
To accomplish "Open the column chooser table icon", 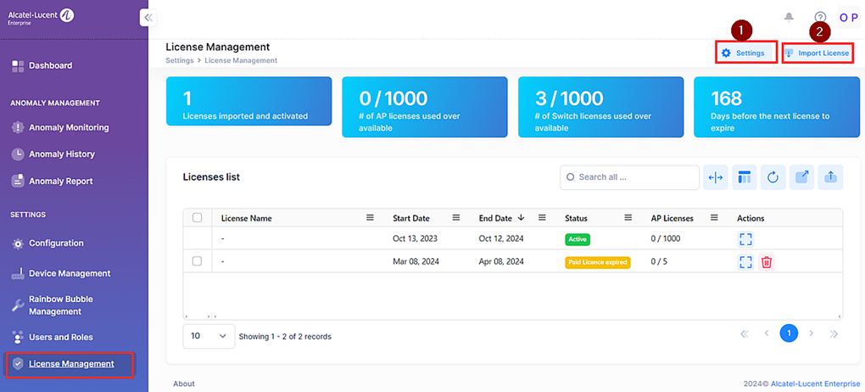I will point(745,177).
